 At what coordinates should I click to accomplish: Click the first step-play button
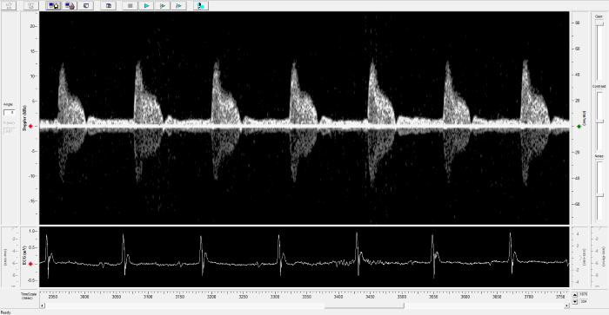(x=163, y=5)
